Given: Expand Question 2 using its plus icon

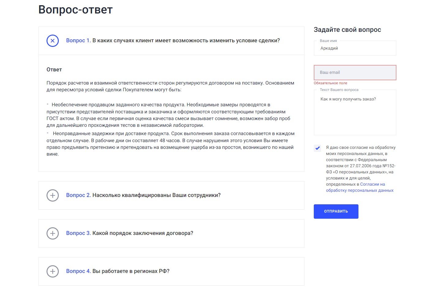Looking at the screenshot, I should (x=53, y=195).
